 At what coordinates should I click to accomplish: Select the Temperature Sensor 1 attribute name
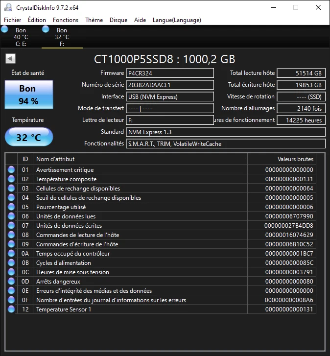tap(64, 309)
